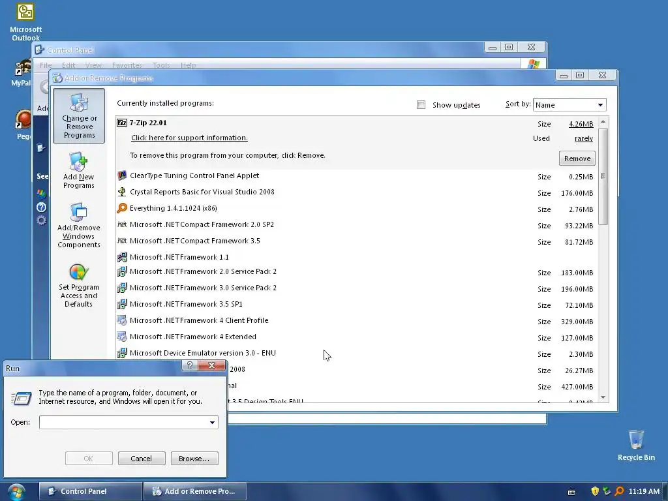Image resolution: width=668 pixels, height=501 pixels.
Task: Open the Help menu in Control Panel
Action: tap(189, 65)
